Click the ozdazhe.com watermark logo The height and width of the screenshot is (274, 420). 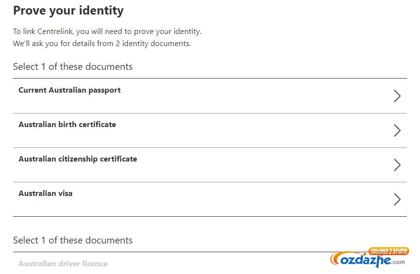367,260
